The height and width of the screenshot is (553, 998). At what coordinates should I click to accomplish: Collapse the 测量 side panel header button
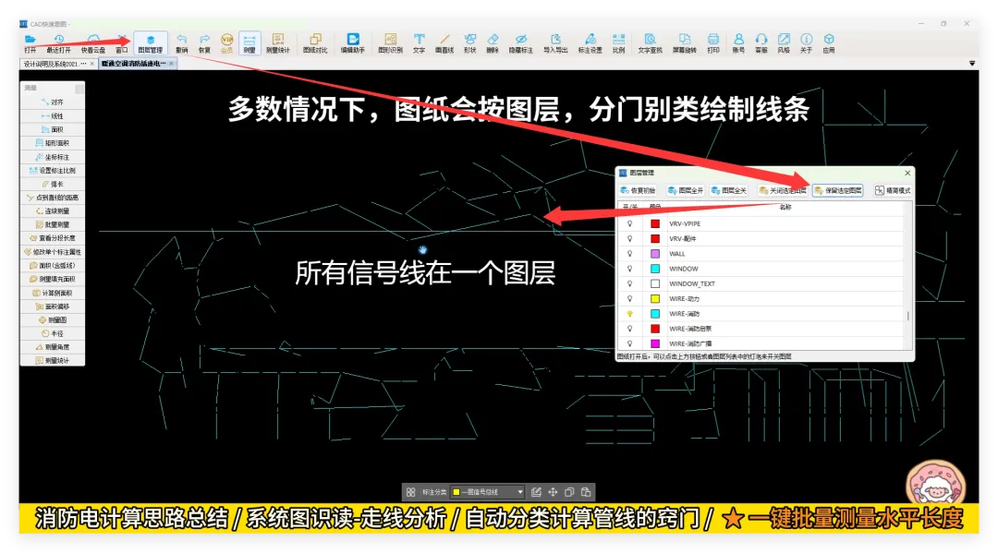tap(79, 89)
